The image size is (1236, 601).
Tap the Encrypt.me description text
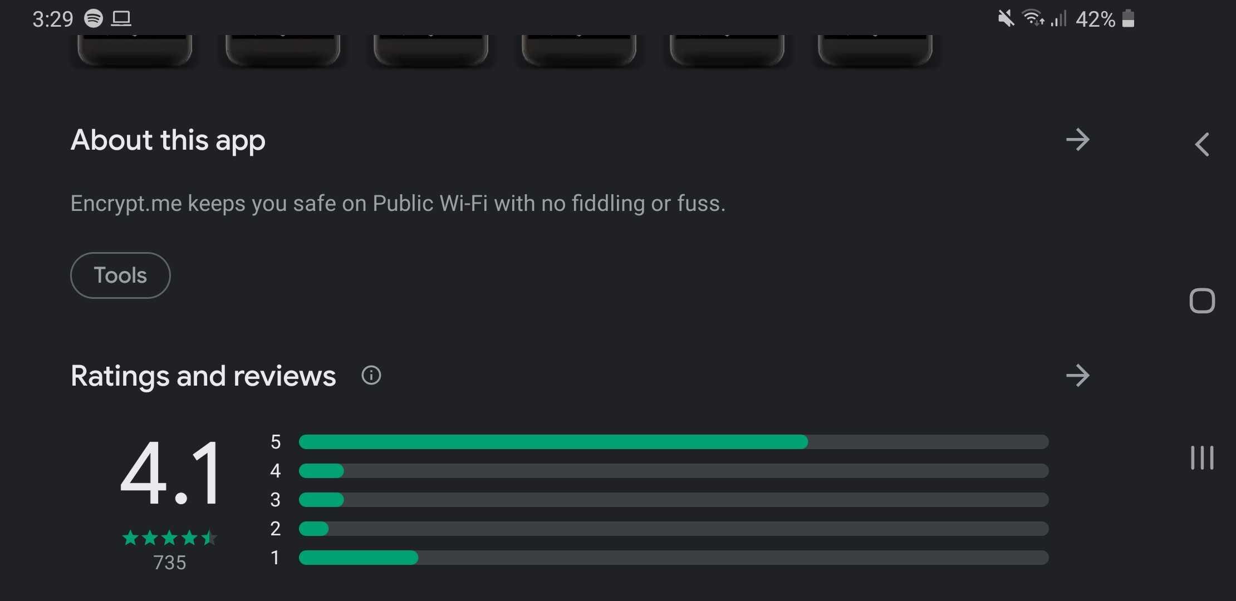click(398, 204)
